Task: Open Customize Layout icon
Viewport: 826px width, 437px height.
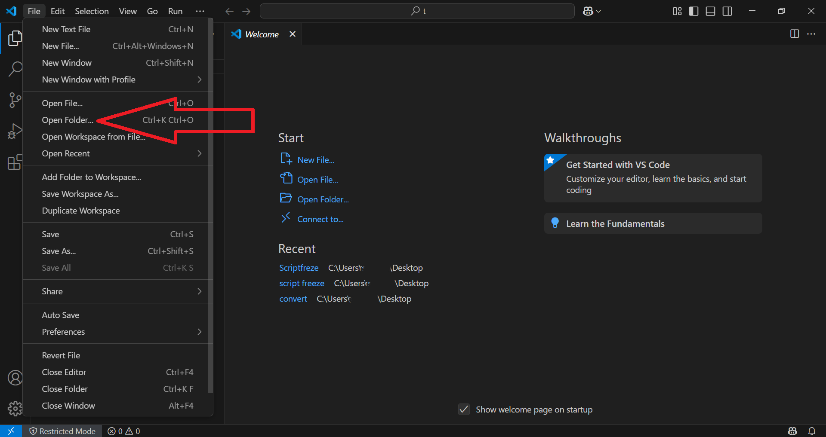Action: 677,11
